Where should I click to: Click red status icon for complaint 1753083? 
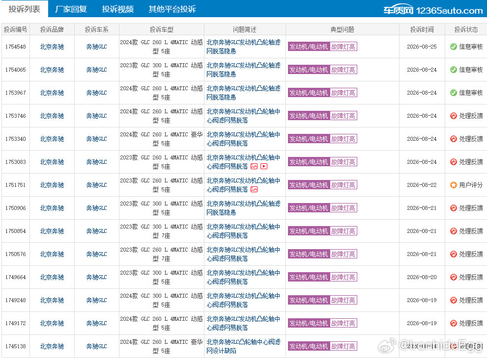tap(454, 162)
